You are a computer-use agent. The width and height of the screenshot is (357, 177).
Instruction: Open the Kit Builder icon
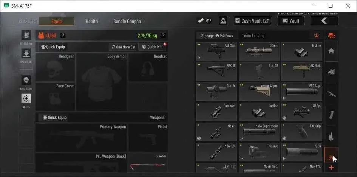point(26,35)
